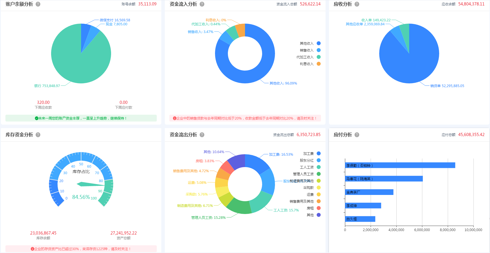Open help tooltip for 应收分析
Viewport: 490px width, 253px height.
coord(357,4)
